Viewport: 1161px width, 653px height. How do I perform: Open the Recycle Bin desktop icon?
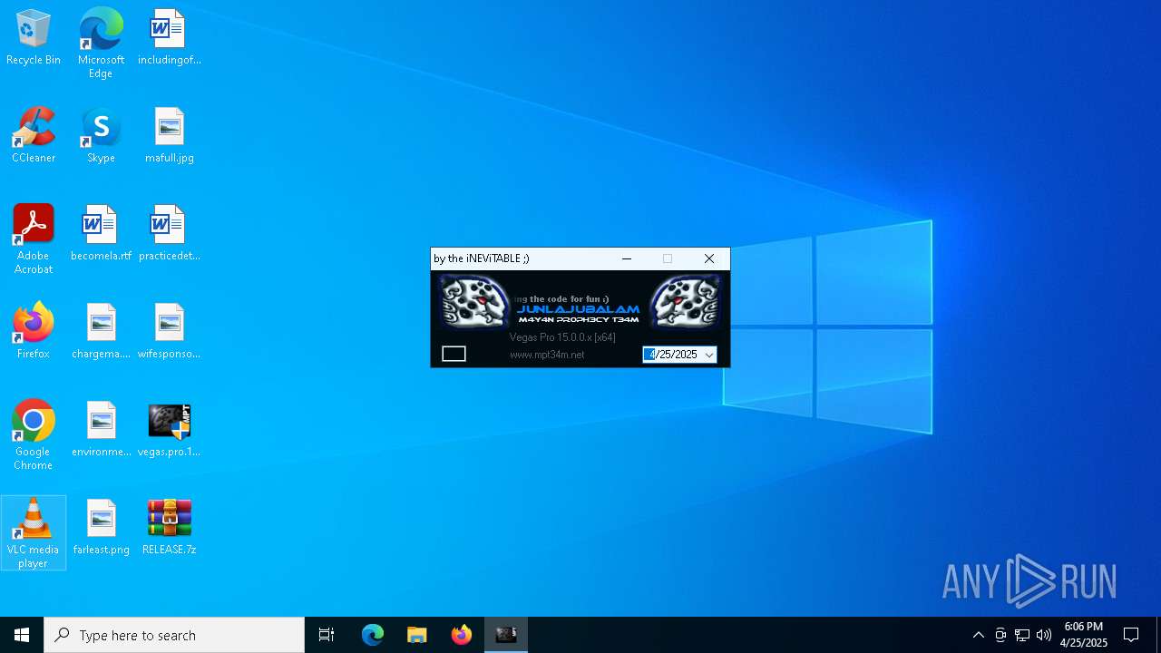(x=34, y=37)
